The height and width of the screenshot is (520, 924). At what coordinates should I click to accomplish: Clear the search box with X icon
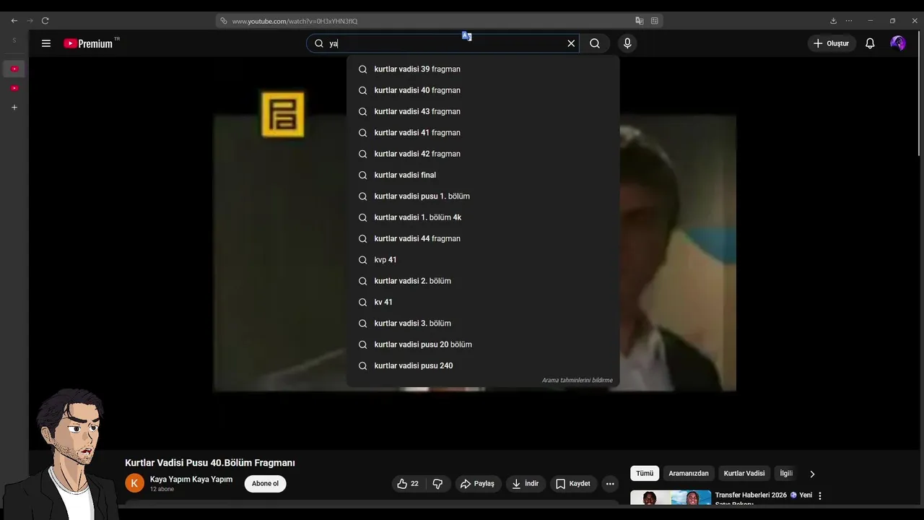click(x=571, y=43)
